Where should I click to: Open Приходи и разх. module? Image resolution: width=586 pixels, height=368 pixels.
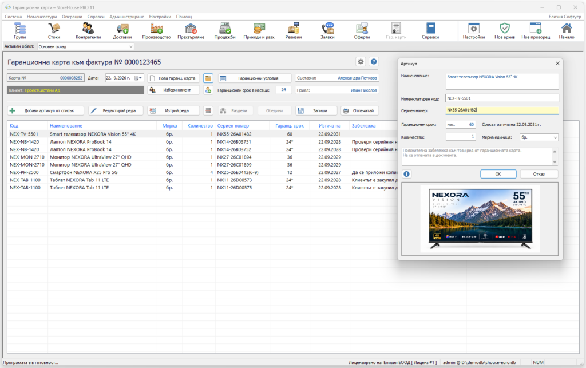(x=259, y=31)
